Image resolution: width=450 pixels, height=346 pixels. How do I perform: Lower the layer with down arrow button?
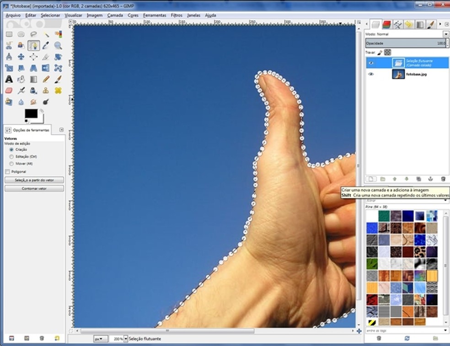click(x=407, y=179)
